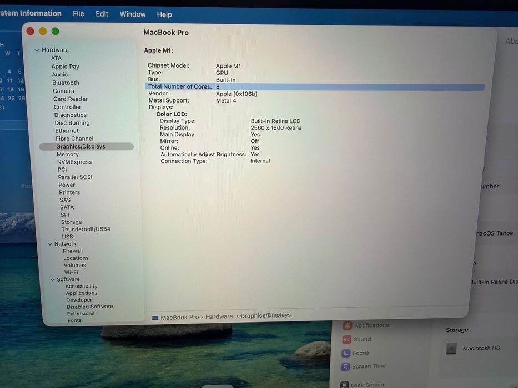The width and height of the screenshot is (518, 388).
Task: Select Thunderbolt/USB4 in the sidebar
Action: 86,229
